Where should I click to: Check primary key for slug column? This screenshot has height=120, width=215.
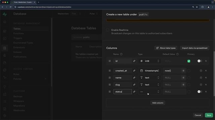pyautogui.click(x=189, y=85)
